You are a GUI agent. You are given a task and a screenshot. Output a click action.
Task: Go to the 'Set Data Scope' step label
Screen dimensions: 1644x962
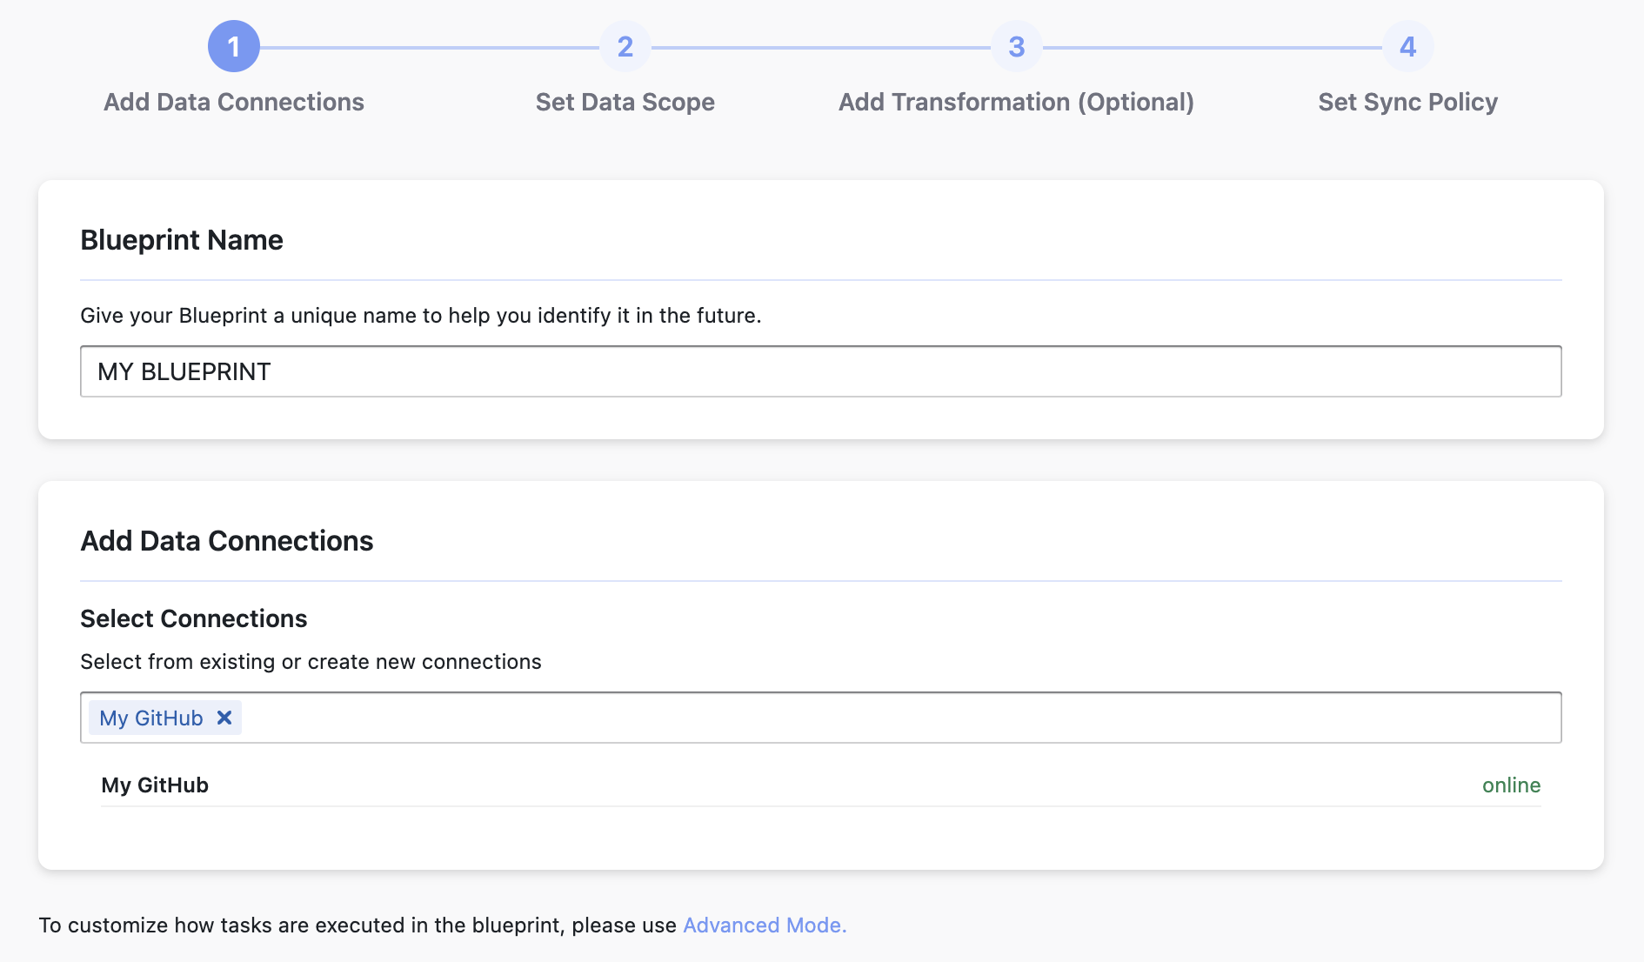tap(625, 102)
